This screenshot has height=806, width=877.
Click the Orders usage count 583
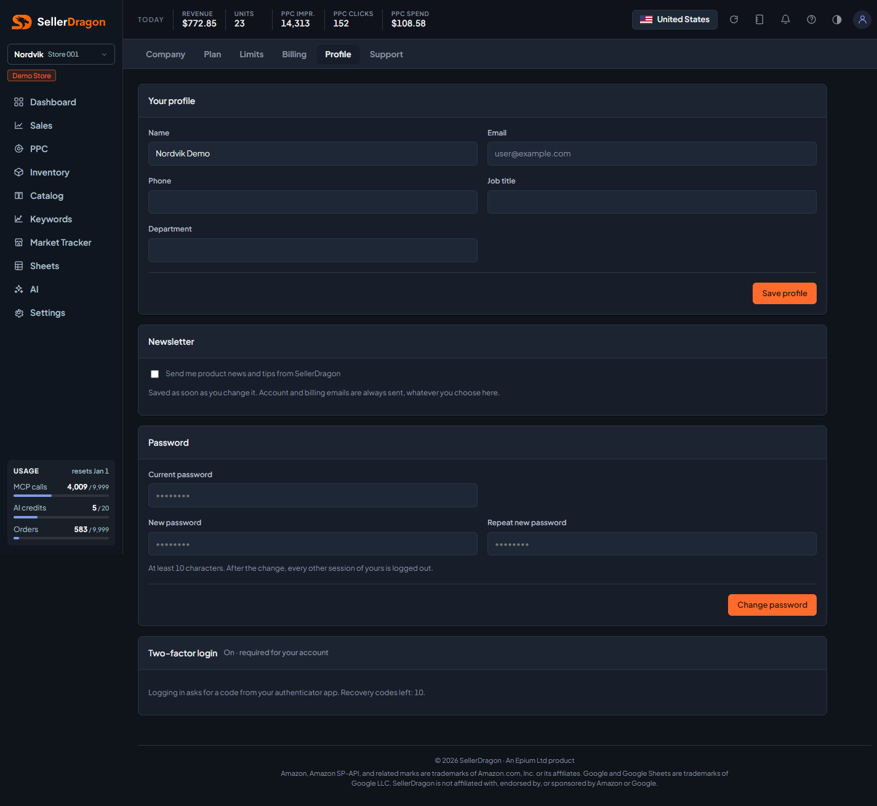click(81, 530)
